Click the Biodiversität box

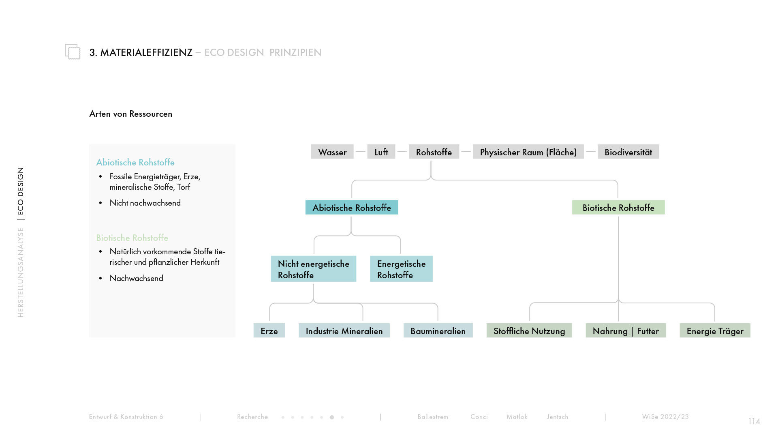pyautogui.click(x=628, y=152)
